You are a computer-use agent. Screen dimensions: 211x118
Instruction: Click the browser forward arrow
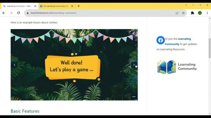pyautogui.click(x=11, y=13)
